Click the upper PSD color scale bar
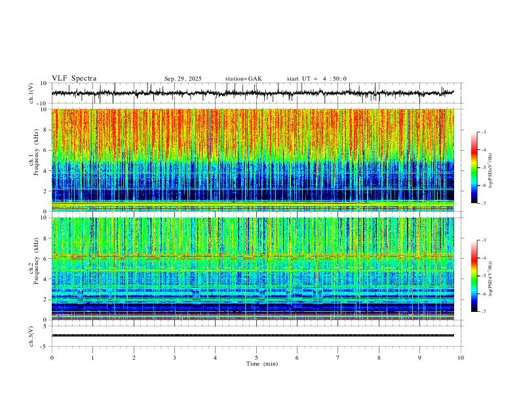 click(474, 168)
